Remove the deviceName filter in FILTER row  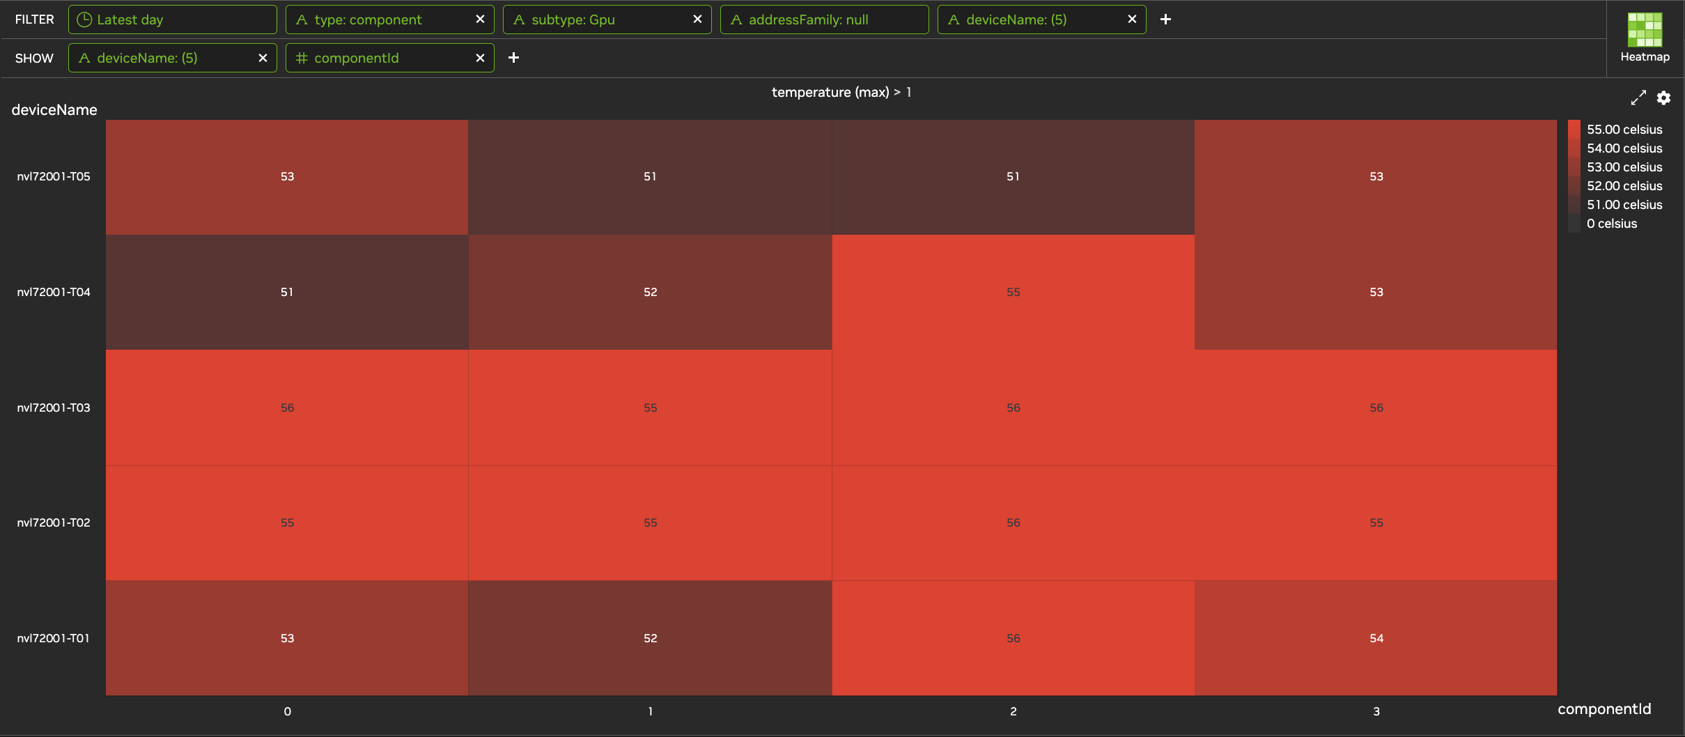coord(1132,20)
